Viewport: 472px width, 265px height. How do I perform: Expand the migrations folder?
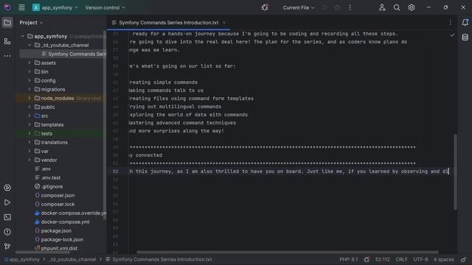coord(29,89)
